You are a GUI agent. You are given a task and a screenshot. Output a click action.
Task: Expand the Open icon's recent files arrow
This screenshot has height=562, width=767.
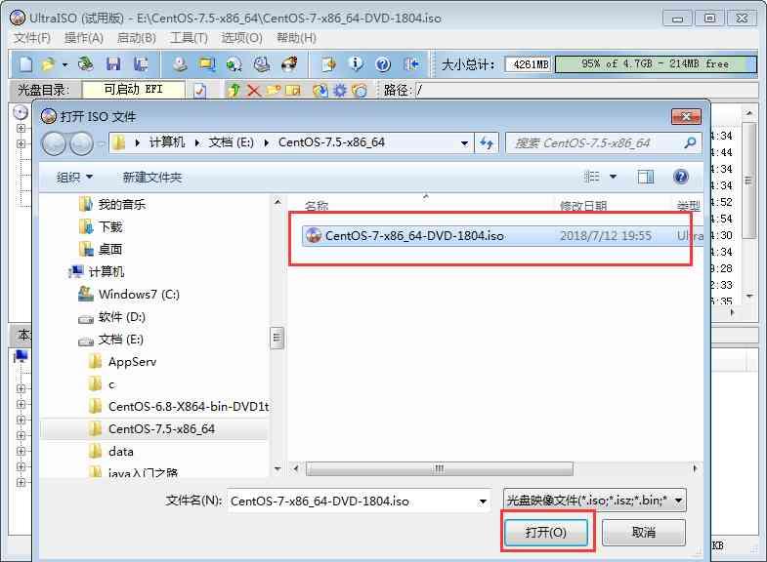pos(65,64)
